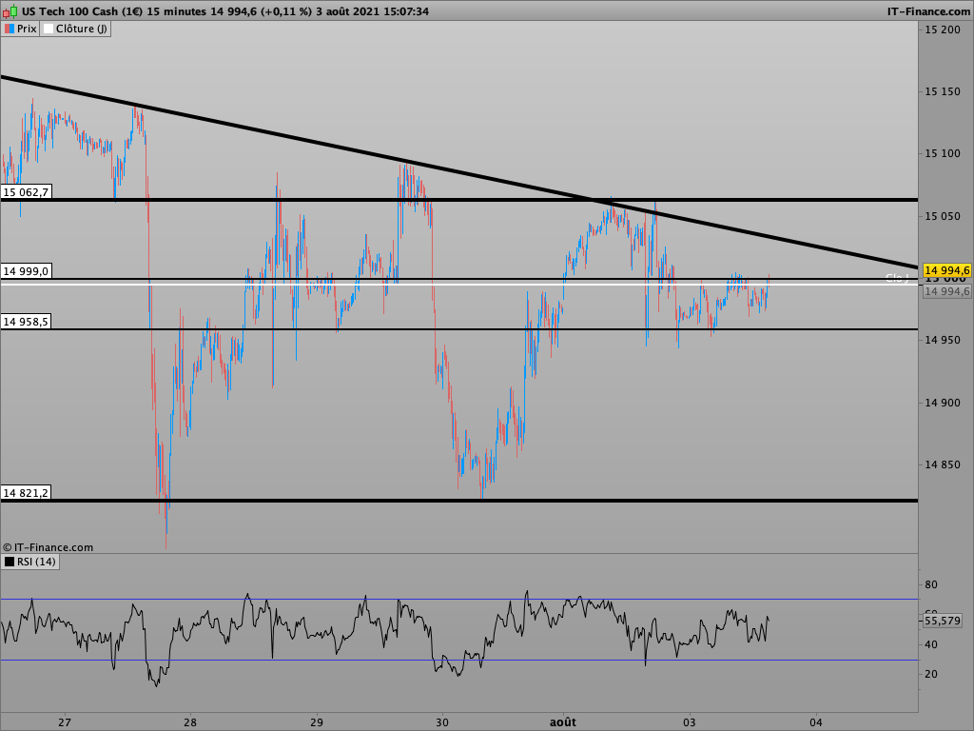This screenshot has width=974, height=731.
Task: Click the 14 950 price axis label
Action: [x=943, y=340]
